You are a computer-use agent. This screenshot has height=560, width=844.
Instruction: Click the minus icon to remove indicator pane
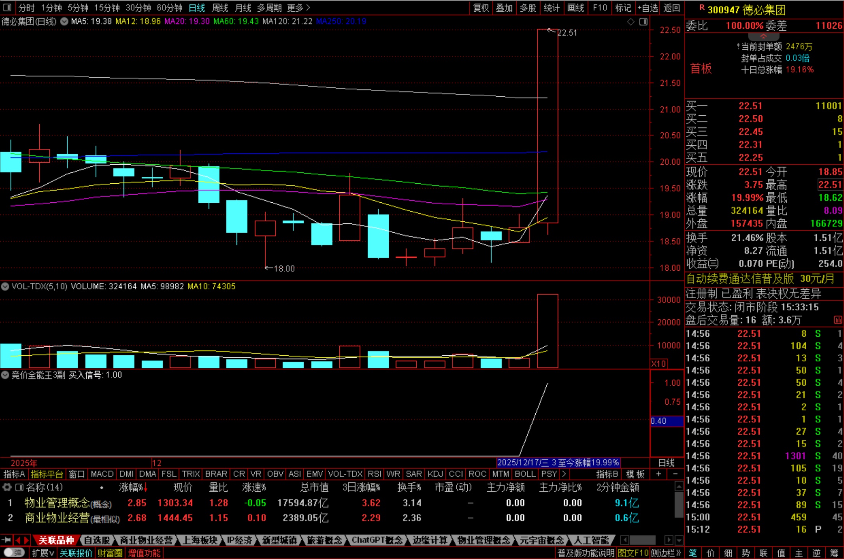(675, 474)
